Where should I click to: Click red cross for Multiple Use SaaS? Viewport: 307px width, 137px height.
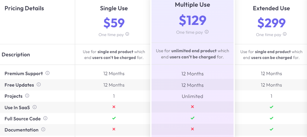(192, 107)
